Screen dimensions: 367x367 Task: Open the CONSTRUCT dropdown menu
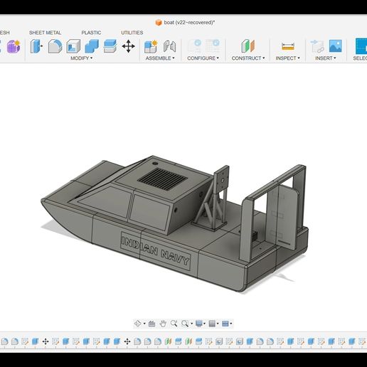click(248, 58)
